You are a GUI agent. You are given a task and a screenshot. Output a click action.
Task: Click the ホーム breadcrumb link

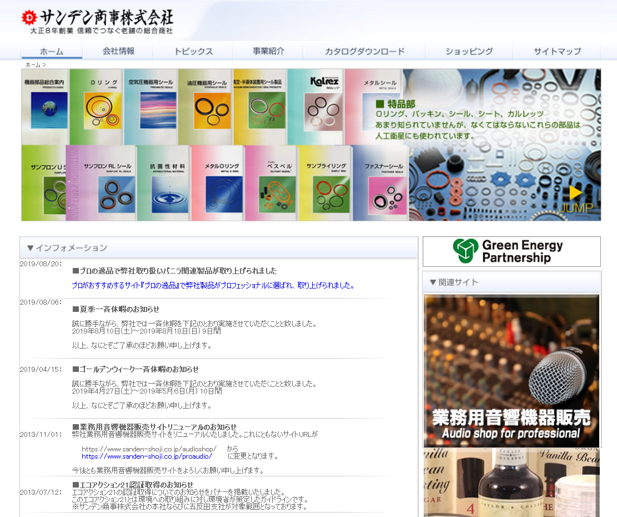33,65
